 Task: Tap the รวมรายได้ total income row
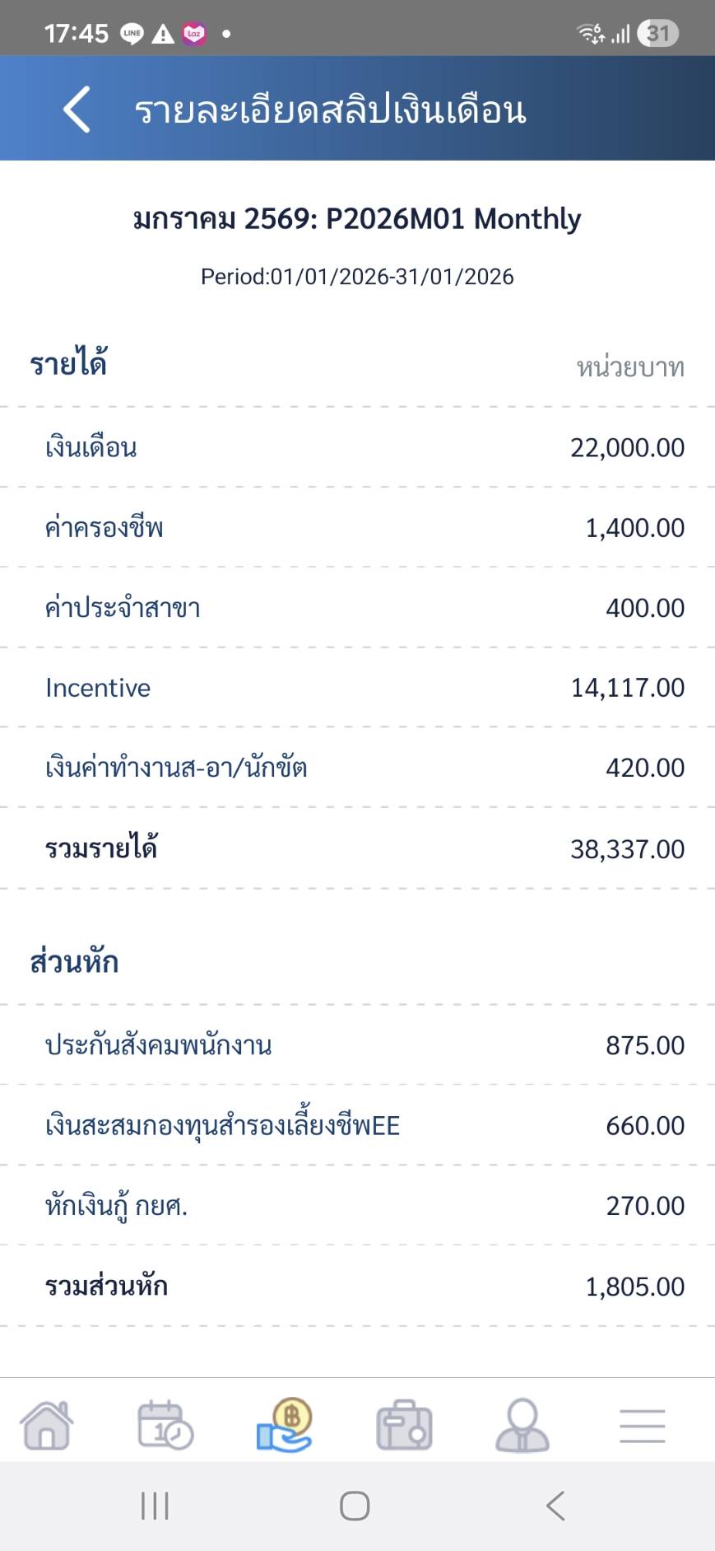pyautogui.click(x=357, y=848)
